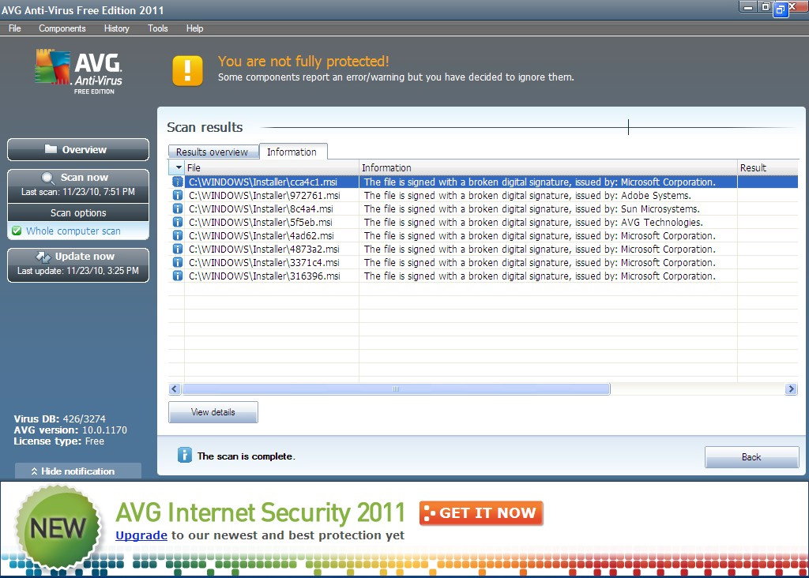Click the License type: Free text
809x578 pixels.
58,441
